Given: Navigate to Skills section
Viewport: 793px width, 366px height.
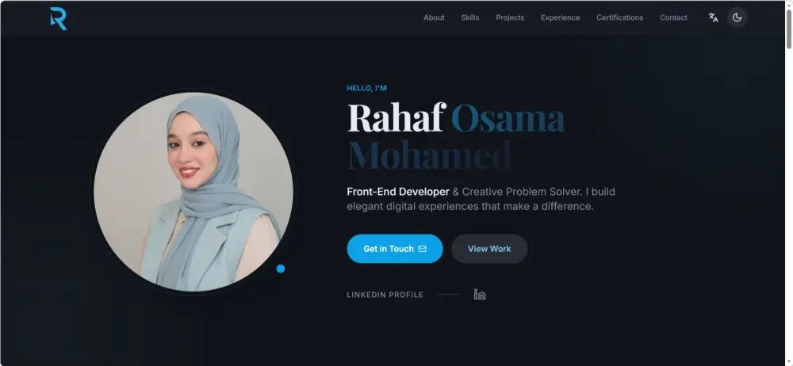Looking at the screenshot, I should tap(469, 17).
